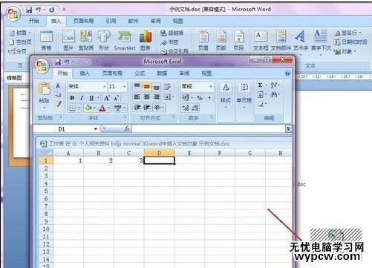Click Page Break in Word ribbon
372x268 pixels.
pyautogui.click(x=17, y=51)
